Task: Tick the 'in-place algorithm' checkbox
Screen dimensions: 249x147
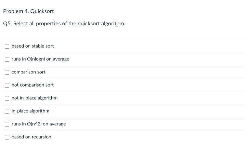Action: pyautogui.click(x=7, y=111)
